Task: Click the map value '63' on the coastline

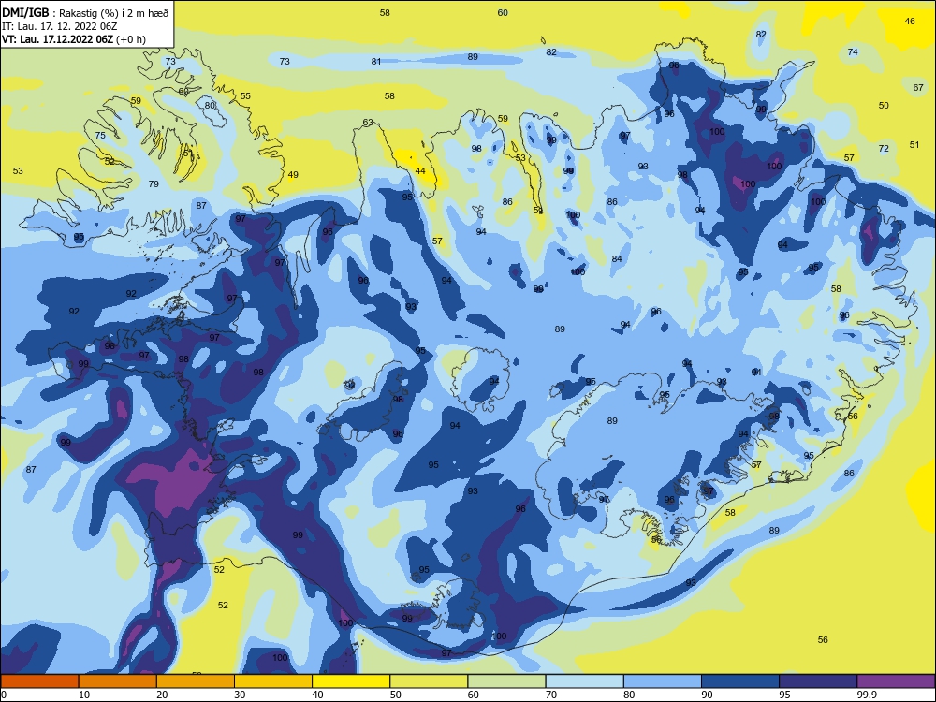Action: point(368,123)
